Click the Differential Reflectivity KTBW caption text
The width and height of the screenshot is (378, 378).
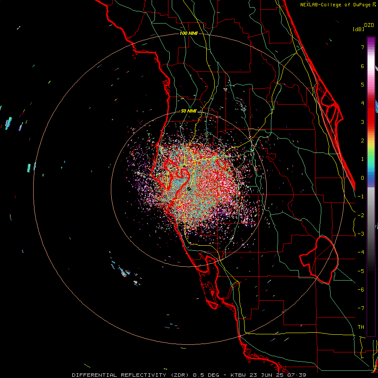point(189,375)
